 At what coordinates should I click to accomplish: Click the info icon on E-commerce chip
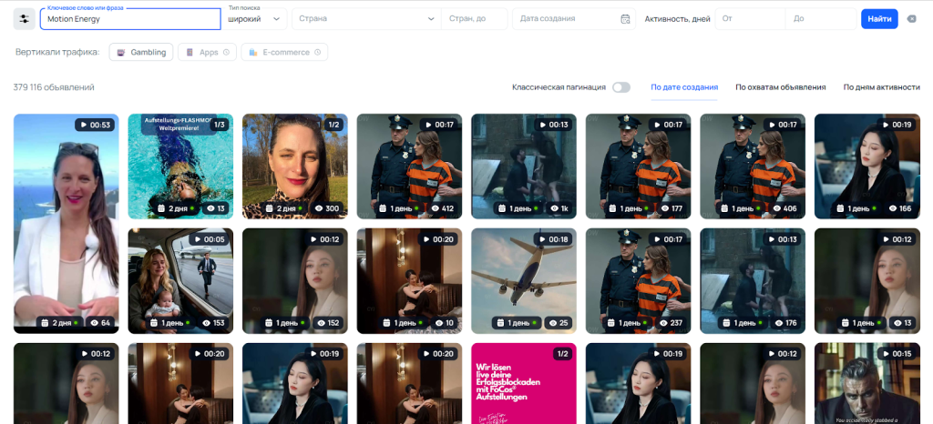[318, 53]
